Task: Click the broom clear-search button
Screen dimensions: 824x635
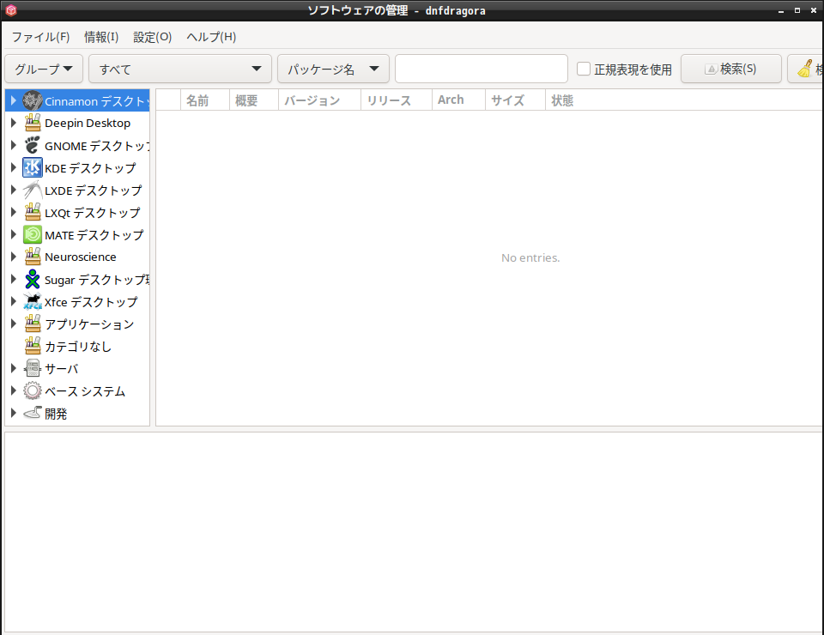Action: click(x=806, y=69)
